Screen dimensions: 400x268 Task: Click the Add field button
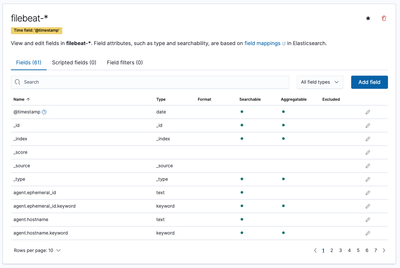tap(369, 82)
